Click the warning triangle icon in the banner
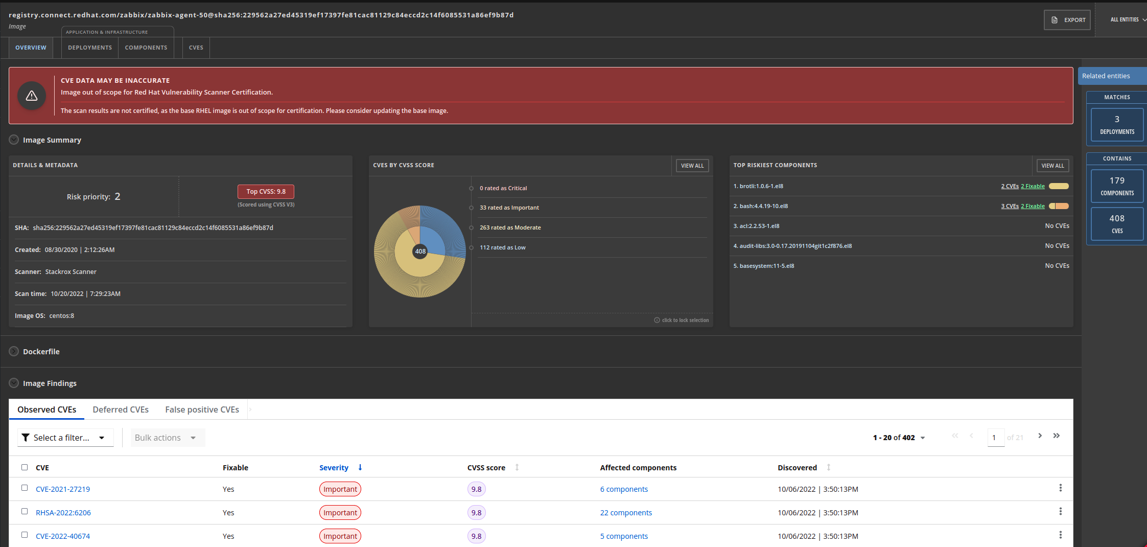 [x=32, y=96]
